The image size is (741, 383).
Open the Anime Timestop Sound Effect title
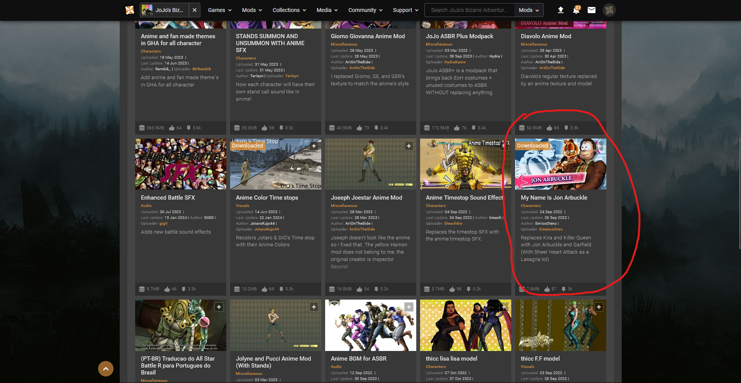tap(464, 198)
